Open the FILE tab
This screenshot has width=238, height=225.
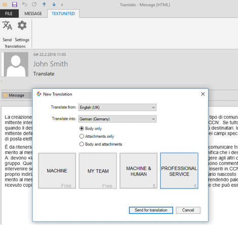9,14
